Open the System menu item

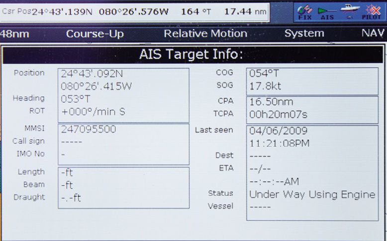pyautogui.click(x=304, y=34)
